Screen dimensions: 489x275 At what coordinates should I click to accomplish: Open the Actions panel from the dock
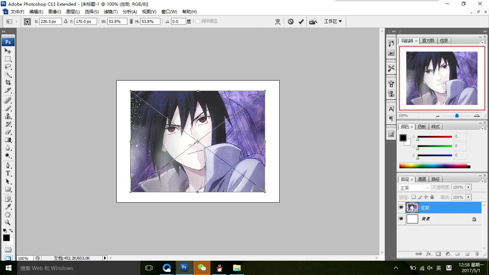click(391, 53)
